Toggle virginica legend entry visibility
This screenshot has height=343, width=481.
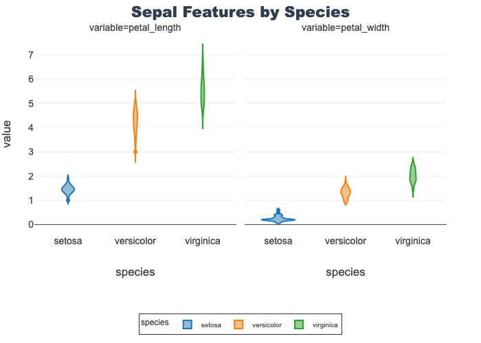pyautogui.click(x=324, y=324)
